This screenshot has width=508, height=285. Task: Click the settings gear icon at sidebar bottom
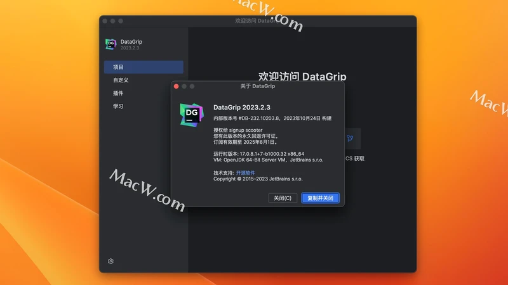coord(110,261)
